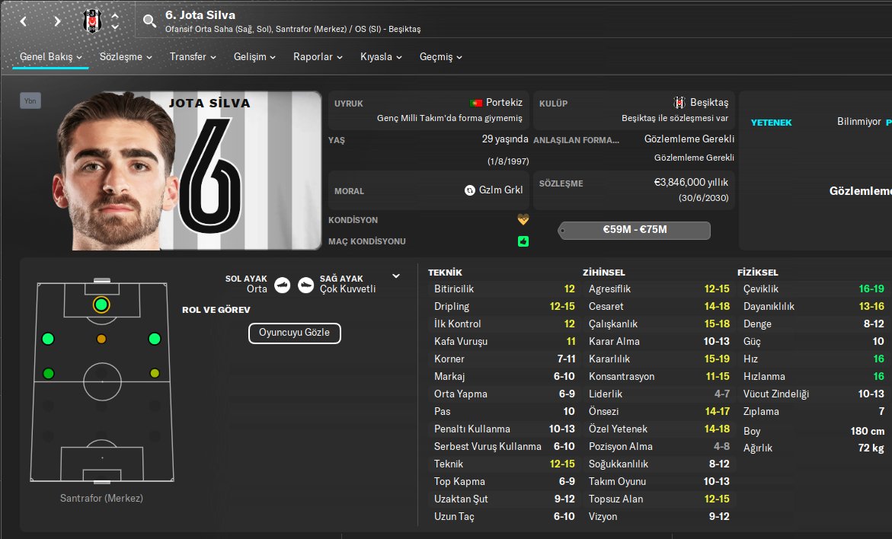The image size is (892, 539).
Task: Click the Beşiktaş crest in Kulüp panel
Action: (x=679, y=102)
